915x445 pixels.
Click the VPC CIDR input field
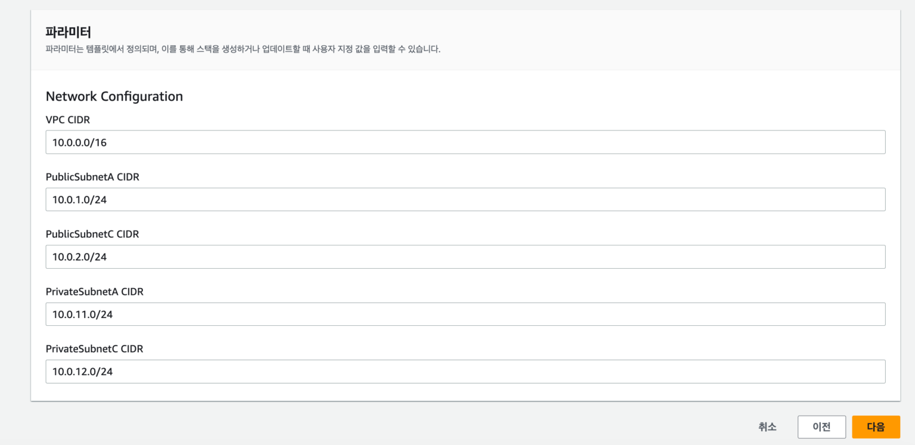pyautogui.click(x=465, y=142)
